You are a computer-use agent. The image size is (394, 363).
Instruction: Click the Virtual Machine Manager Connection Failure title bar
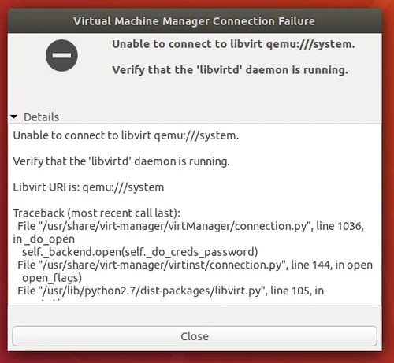[195, 21]
